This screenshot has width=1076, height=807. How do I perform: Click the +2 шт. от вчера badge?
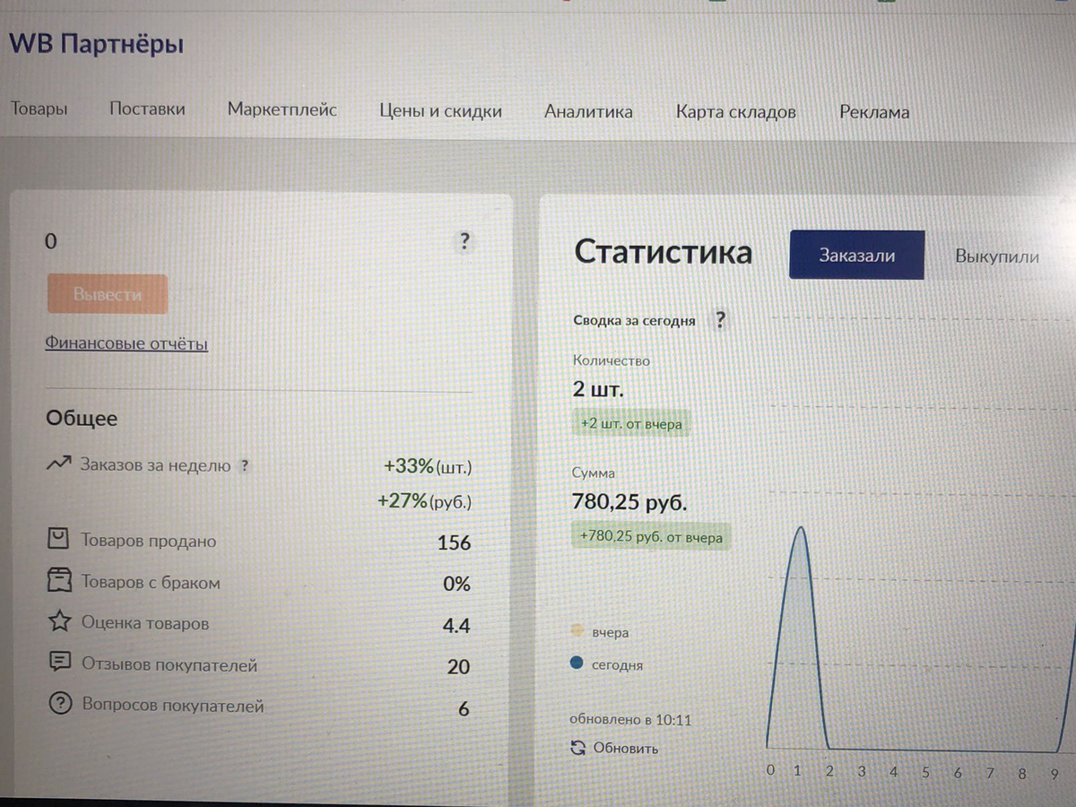(x=631, y=423)
